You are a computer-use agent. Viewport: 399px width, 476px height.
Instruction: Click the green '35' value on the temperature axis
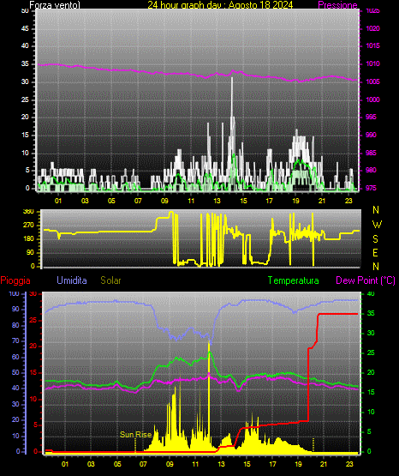point(371,313)
